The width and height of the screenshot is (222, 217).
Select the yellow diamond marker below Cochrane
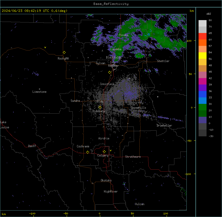coord(88,152)
